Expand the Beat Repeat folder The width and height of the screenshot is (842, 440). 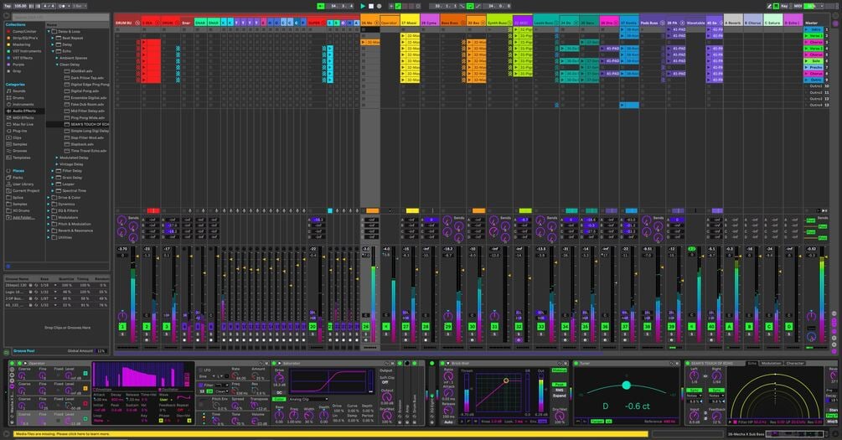coord(53,39)
